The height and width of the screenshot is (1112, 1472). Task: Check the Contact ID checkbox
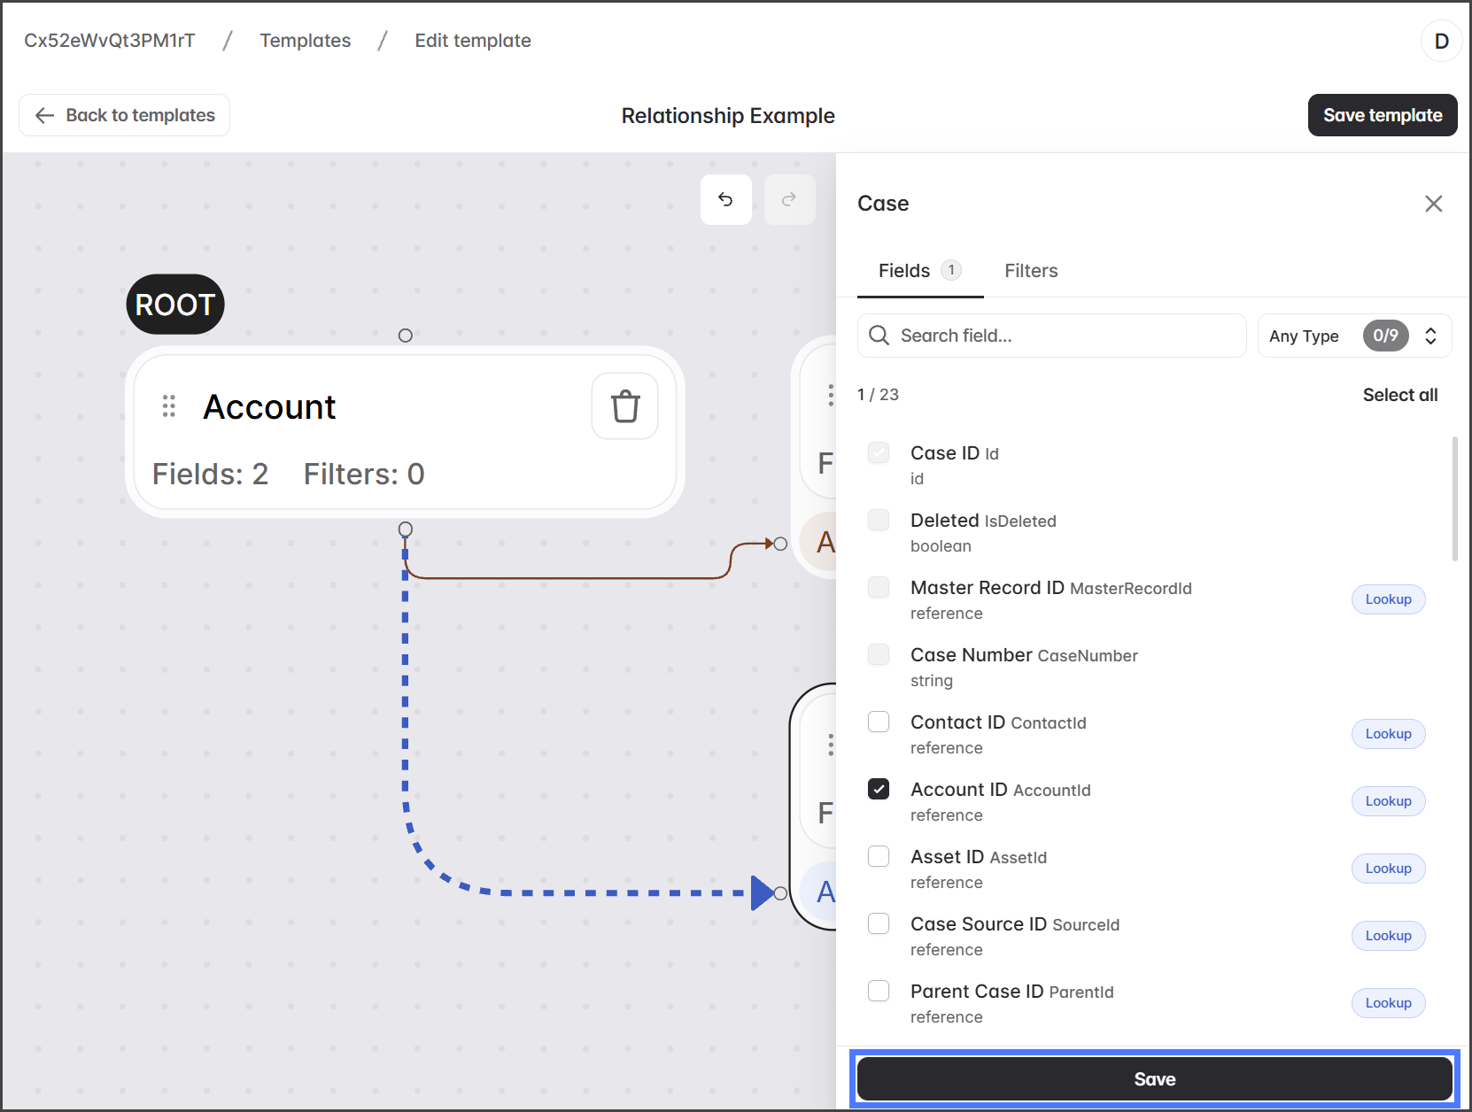879,722
